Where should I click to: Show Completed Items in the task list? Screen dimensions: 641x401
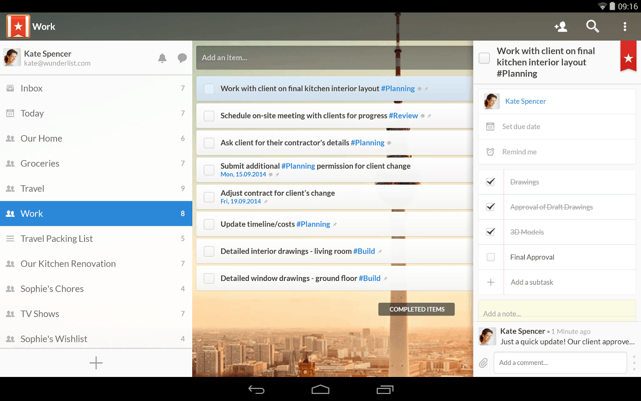click(x=416, y=309)
